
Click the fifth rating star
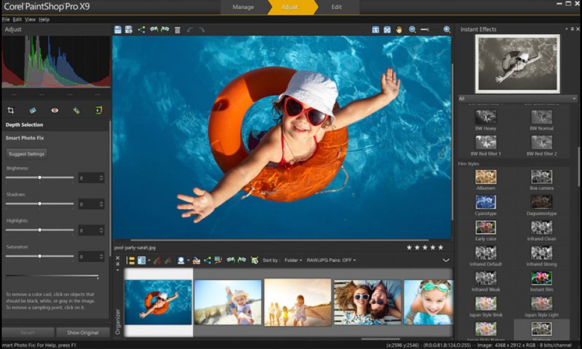pyautogui.click(x=441, y=247)
